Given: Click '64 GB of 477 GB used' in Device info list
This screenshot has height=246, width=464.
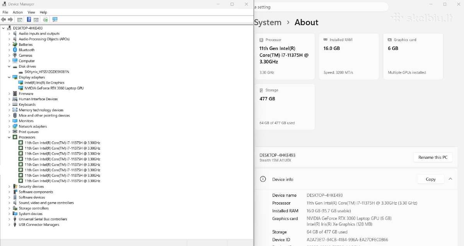Looking at the screenshot, I should point(327,232).
